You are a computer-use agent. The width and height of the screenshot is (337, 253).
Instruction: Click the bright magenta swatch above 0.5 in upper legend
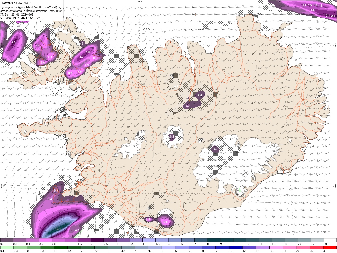45,240
